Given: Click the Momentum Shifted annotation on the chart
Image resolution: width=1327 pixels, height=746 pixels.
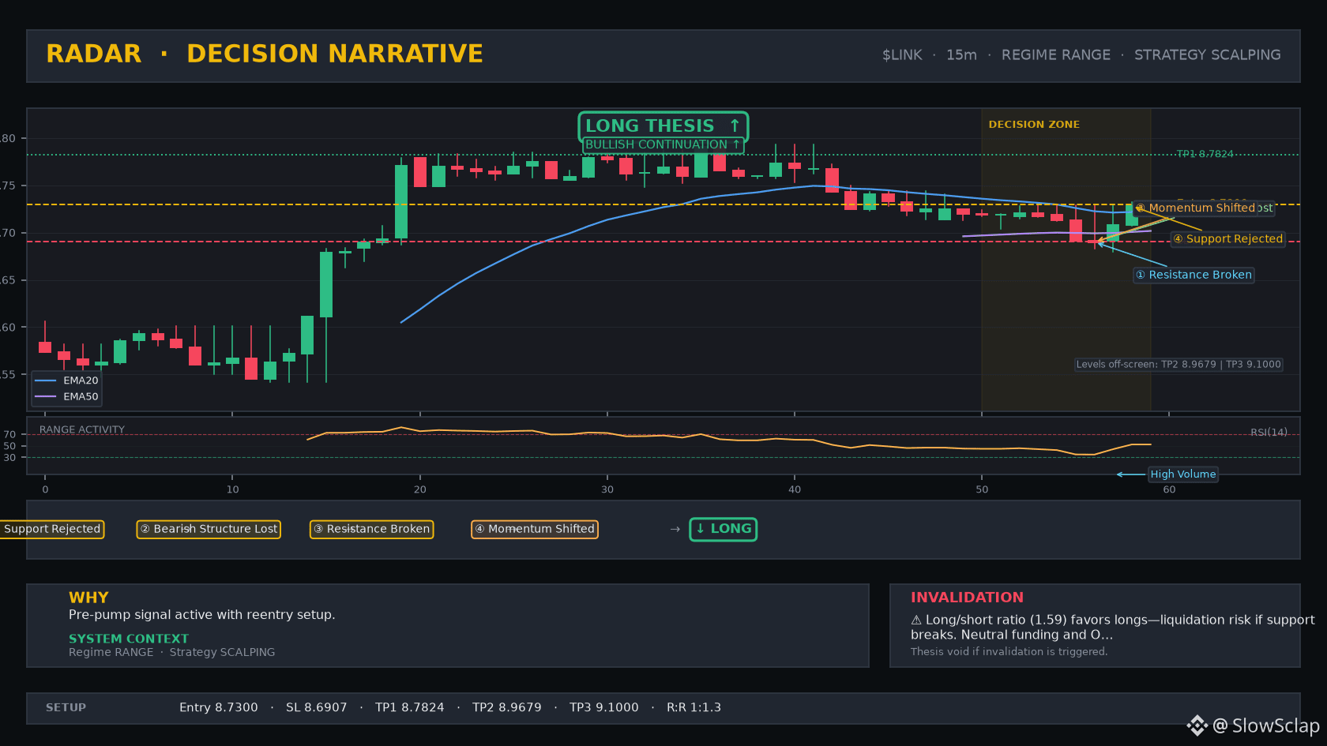Looking at the screenshot, I should (x=1194, y=208).
